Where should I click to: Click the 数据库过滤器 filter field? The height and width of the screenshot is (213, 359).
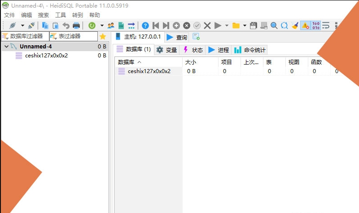pyautogui.click(x=25, y=36)
